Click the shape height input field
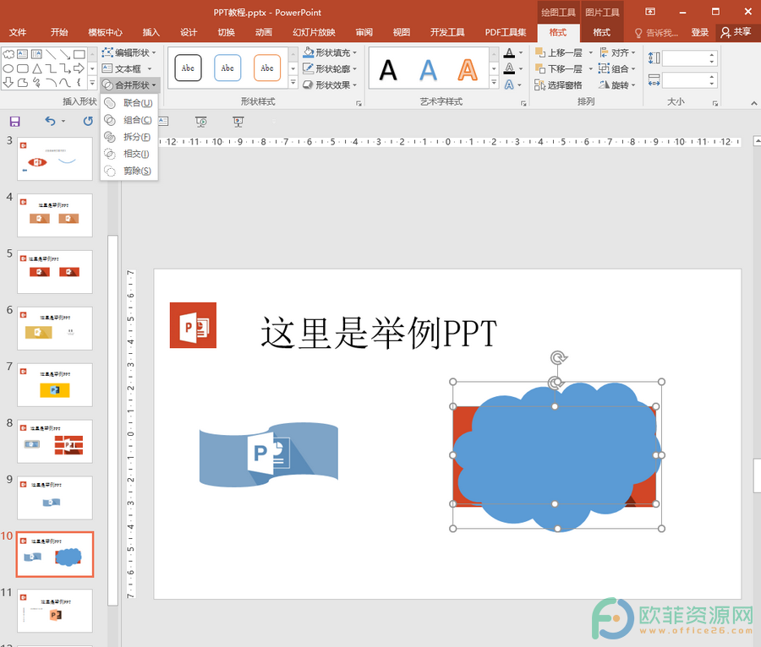 pyautogui.click(x=685, y=58)
